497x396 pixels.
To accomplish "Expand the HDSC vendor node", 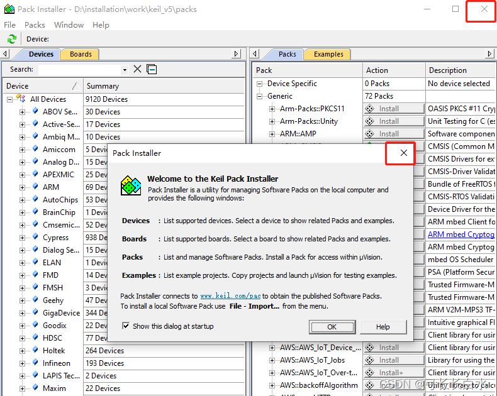I will (22, 338).
